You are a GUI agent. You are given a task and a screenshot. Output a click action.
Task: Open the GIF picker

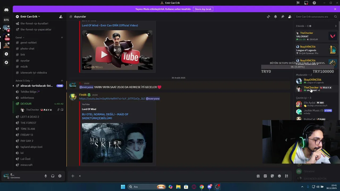click(265, 176)
